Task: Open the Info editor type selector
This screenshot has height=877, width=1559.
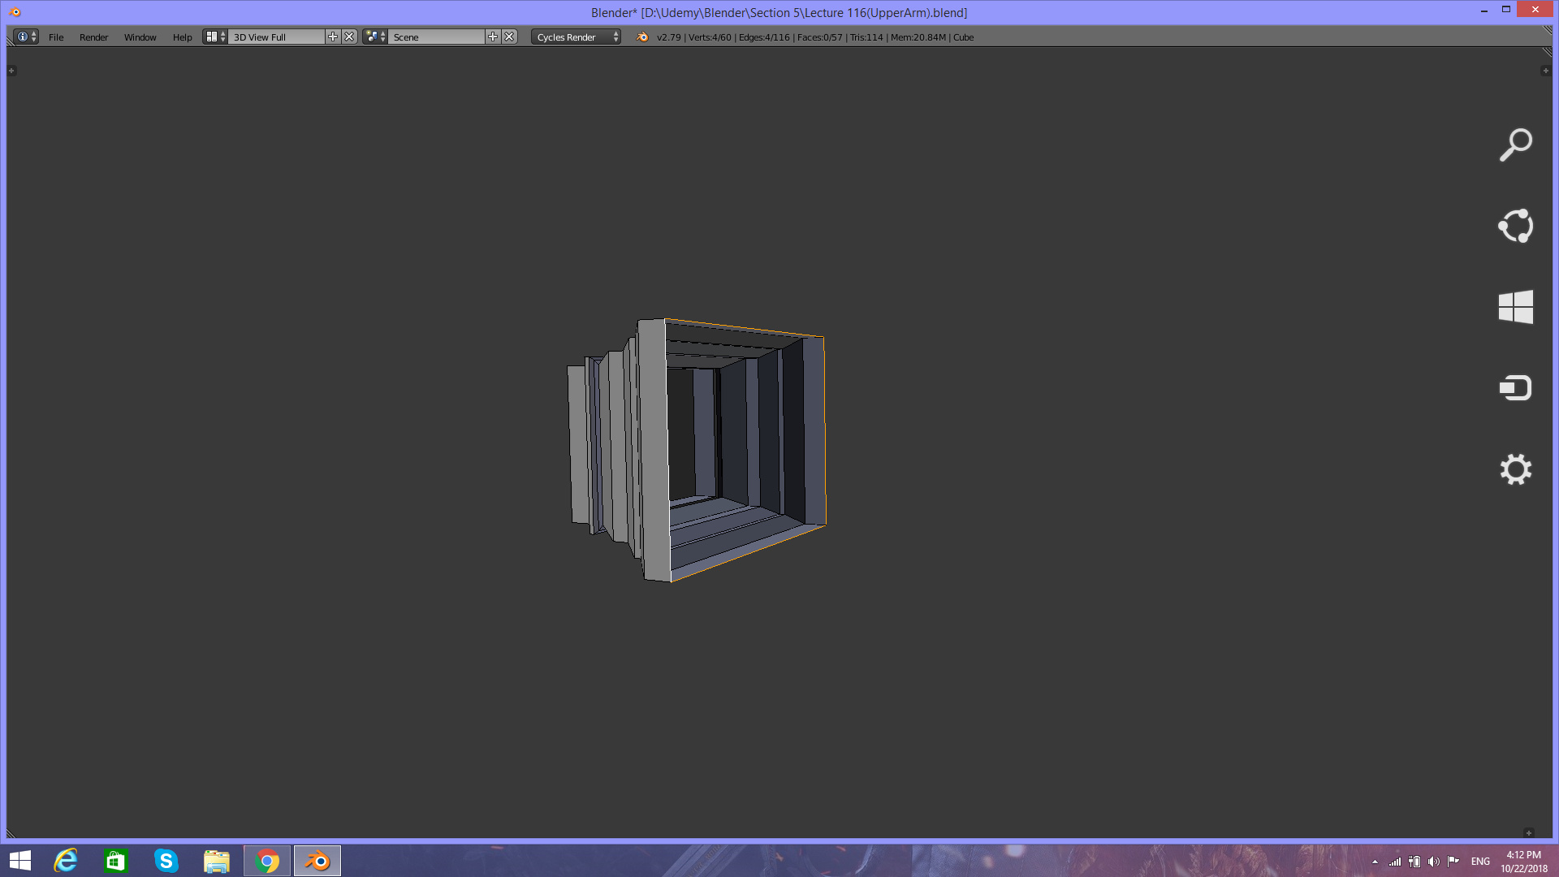Action: (x=26, y=37)
